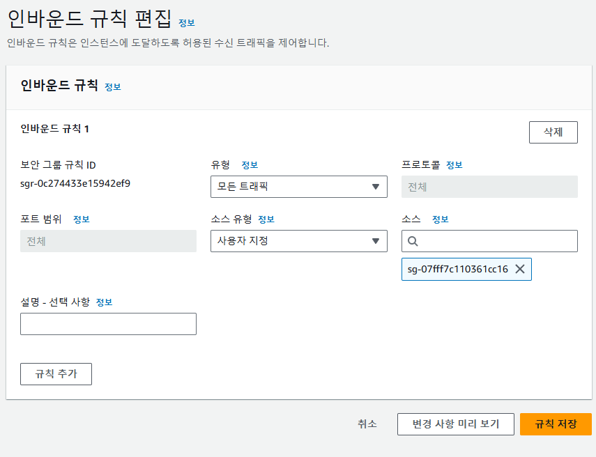Open 정보 link next to 설명 - 선택 사항
This screenshot has width=596, height=457.
tap(104, 302)
